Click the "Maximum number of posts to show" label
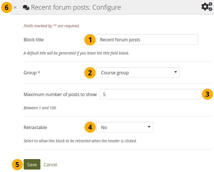The image size is (214, 172). coord(60,94)
